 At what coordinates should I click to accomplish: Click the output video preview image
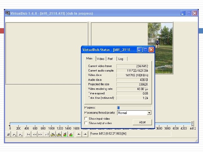[160, 48]
